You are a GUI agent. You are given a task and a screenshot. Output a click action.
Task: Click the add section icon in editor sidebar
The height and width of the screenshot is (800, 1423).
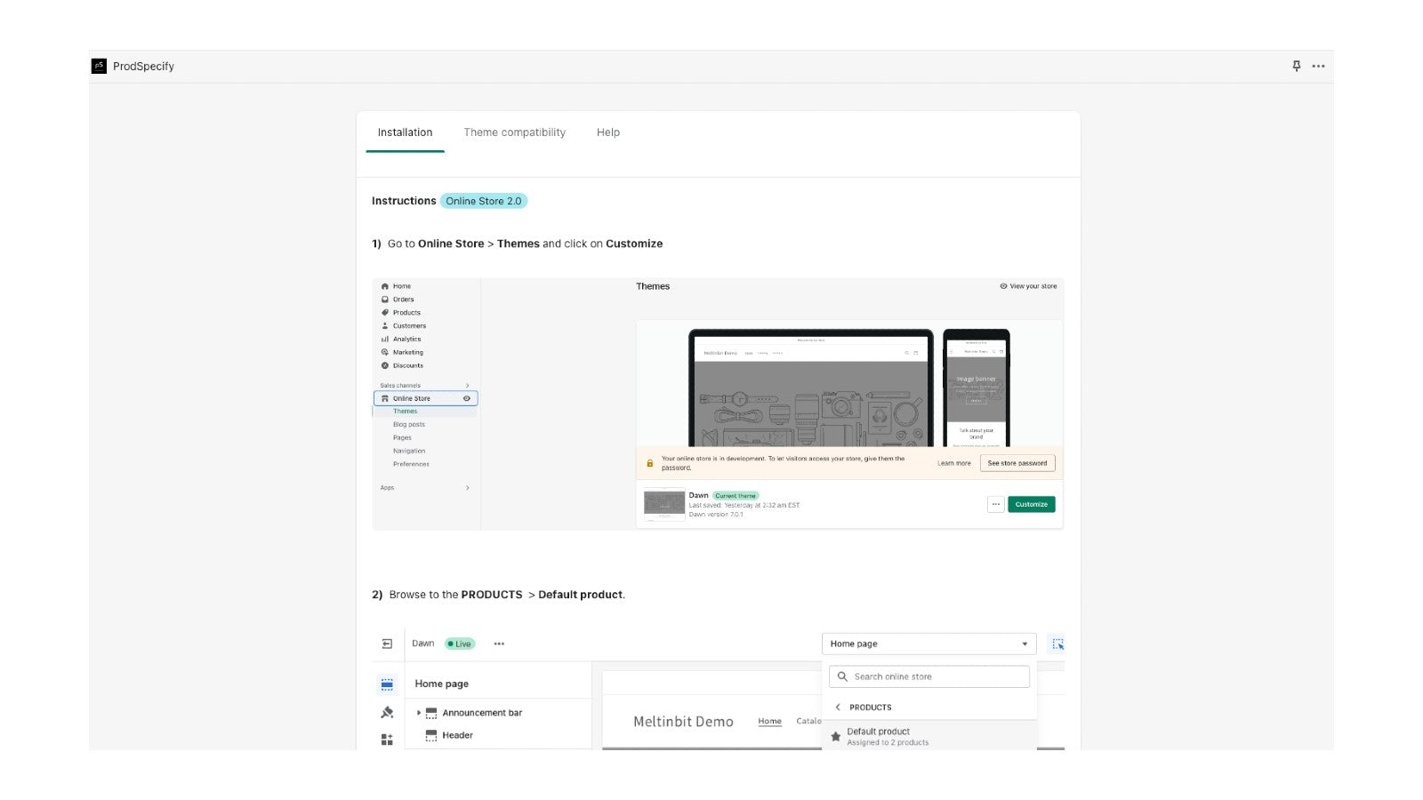(386, 739)
